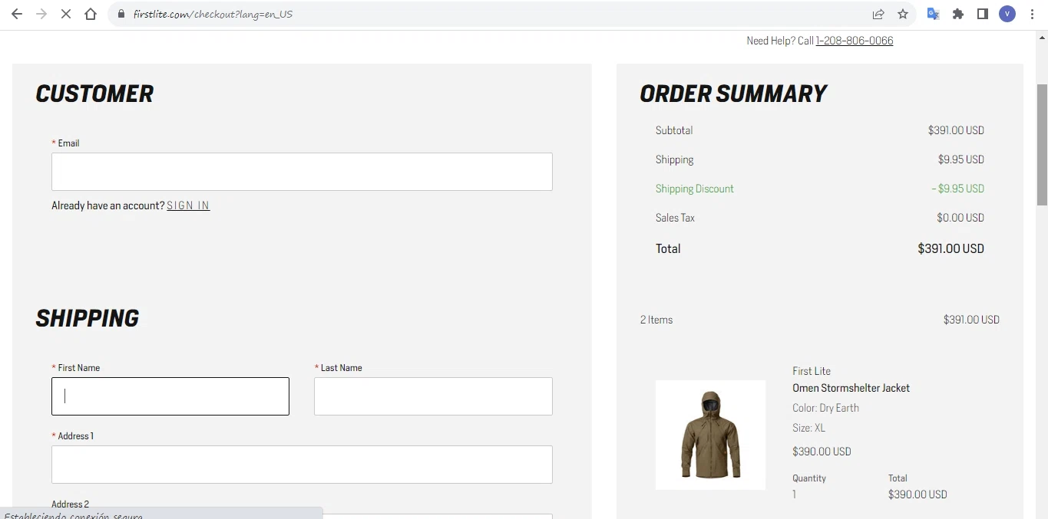Share this page icon in address bar

(878, 14)
